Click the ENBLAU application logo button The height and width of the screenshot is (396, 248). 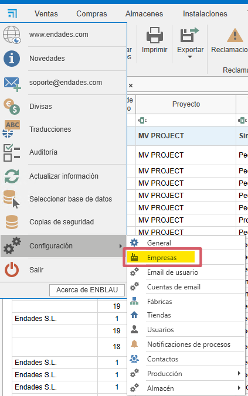point(12,13)
